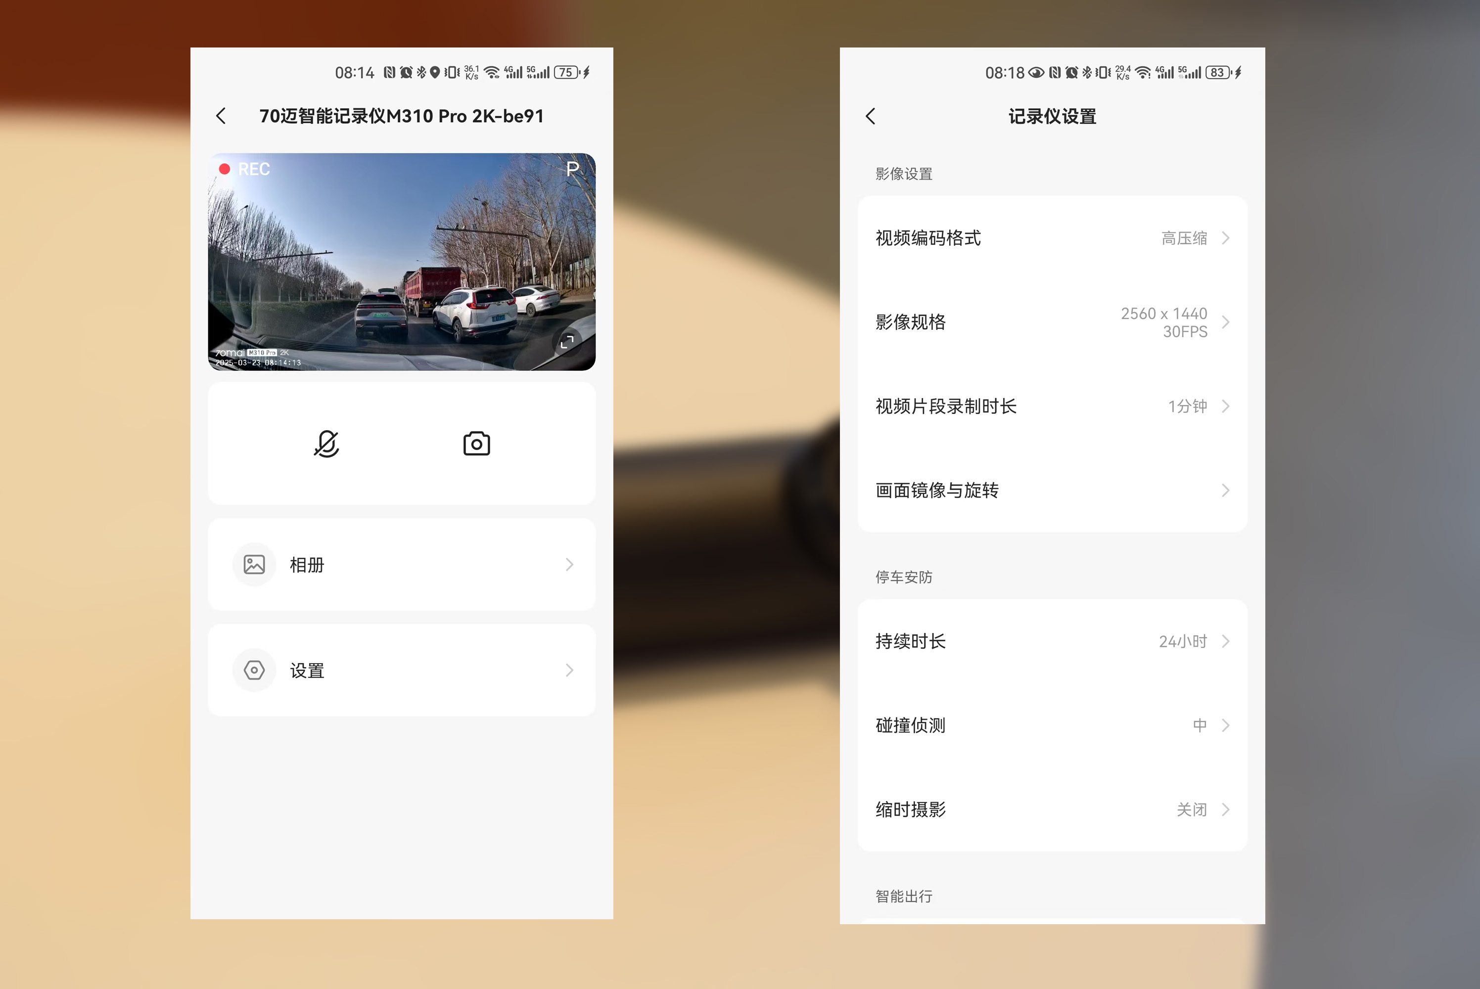Screen dimensions: 1480x989
Task: Tap the battery 83 status icon
Action: click(1218, 73)
